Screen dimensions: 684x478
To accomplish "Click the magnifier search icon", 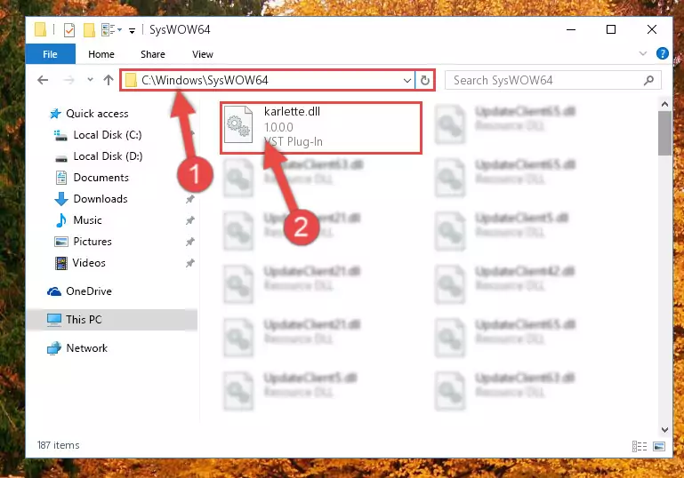I will click(648, 81).
